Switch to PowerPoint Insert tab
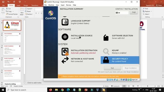Image resolution: width=164 pixels, height=92 pixels. (x=18, y=5)
